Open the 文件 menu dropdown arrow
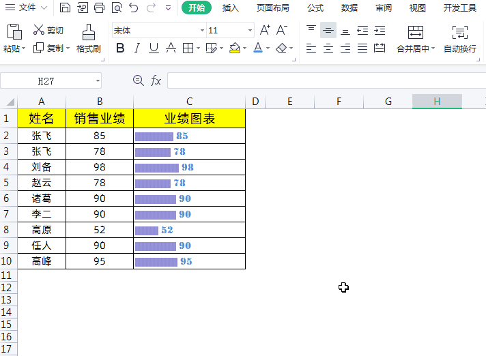 pyautogui.click(x=44, y=8)
